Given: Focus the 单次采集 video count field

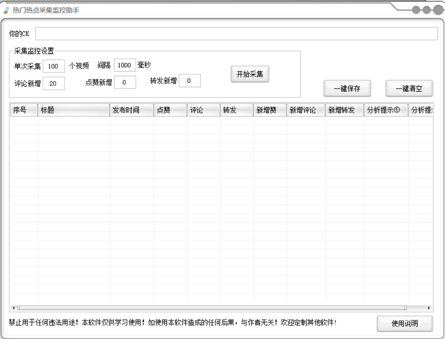Looking at the screenshot, I should 54,66.
